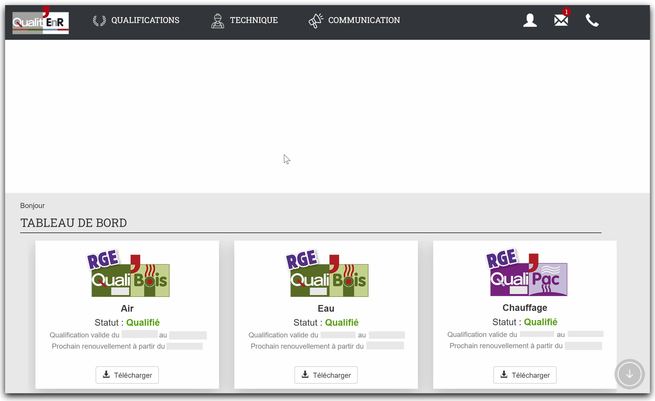
Task: Click the Qualit'EnR logo
Action: pyautogui.click(x=40, y=20)
